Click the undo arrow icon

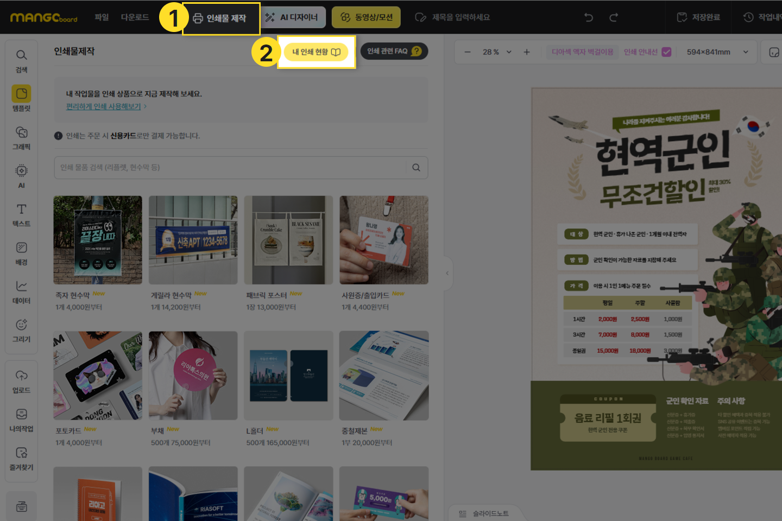point(588,17)
